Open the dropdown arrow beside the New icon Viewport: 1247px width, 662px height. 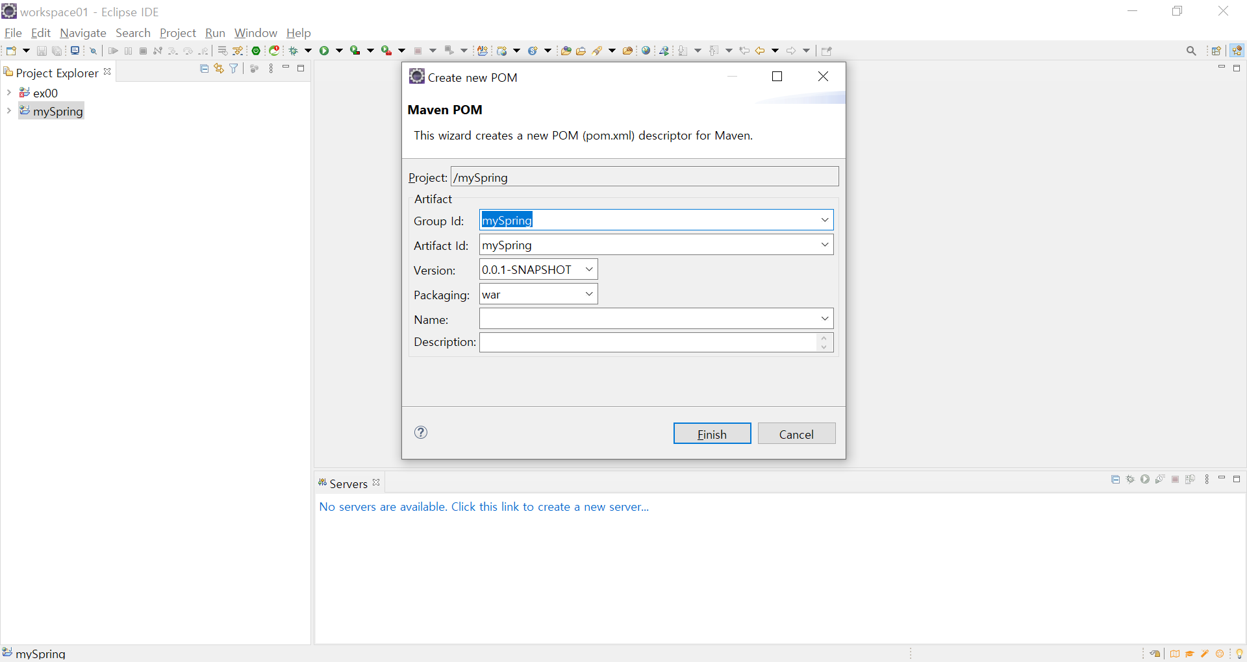[x=26, y=51]
